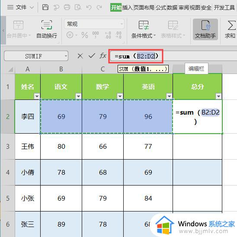Screen dimensions: 237x237
Task: Click the 求和 sum button
Action: pos(231,29)
